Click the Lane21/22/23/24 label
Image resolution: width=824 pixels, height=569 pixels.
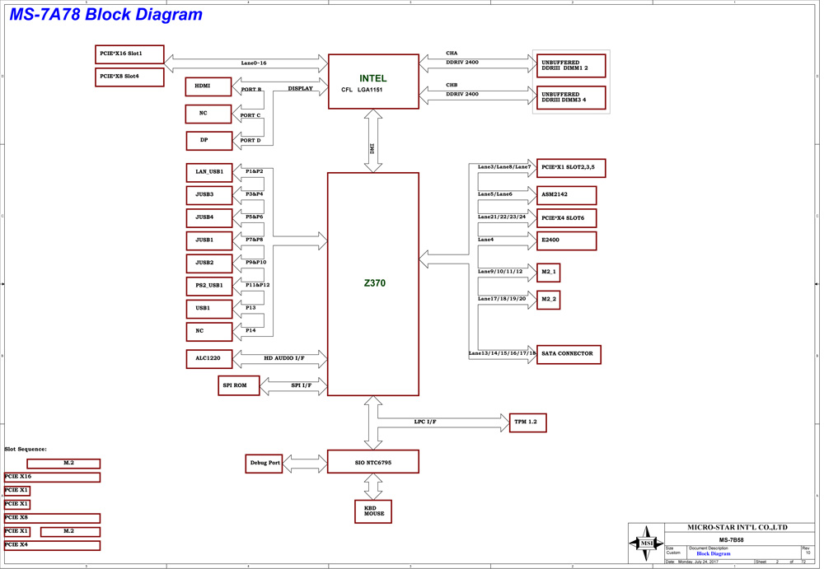point(502,217)
